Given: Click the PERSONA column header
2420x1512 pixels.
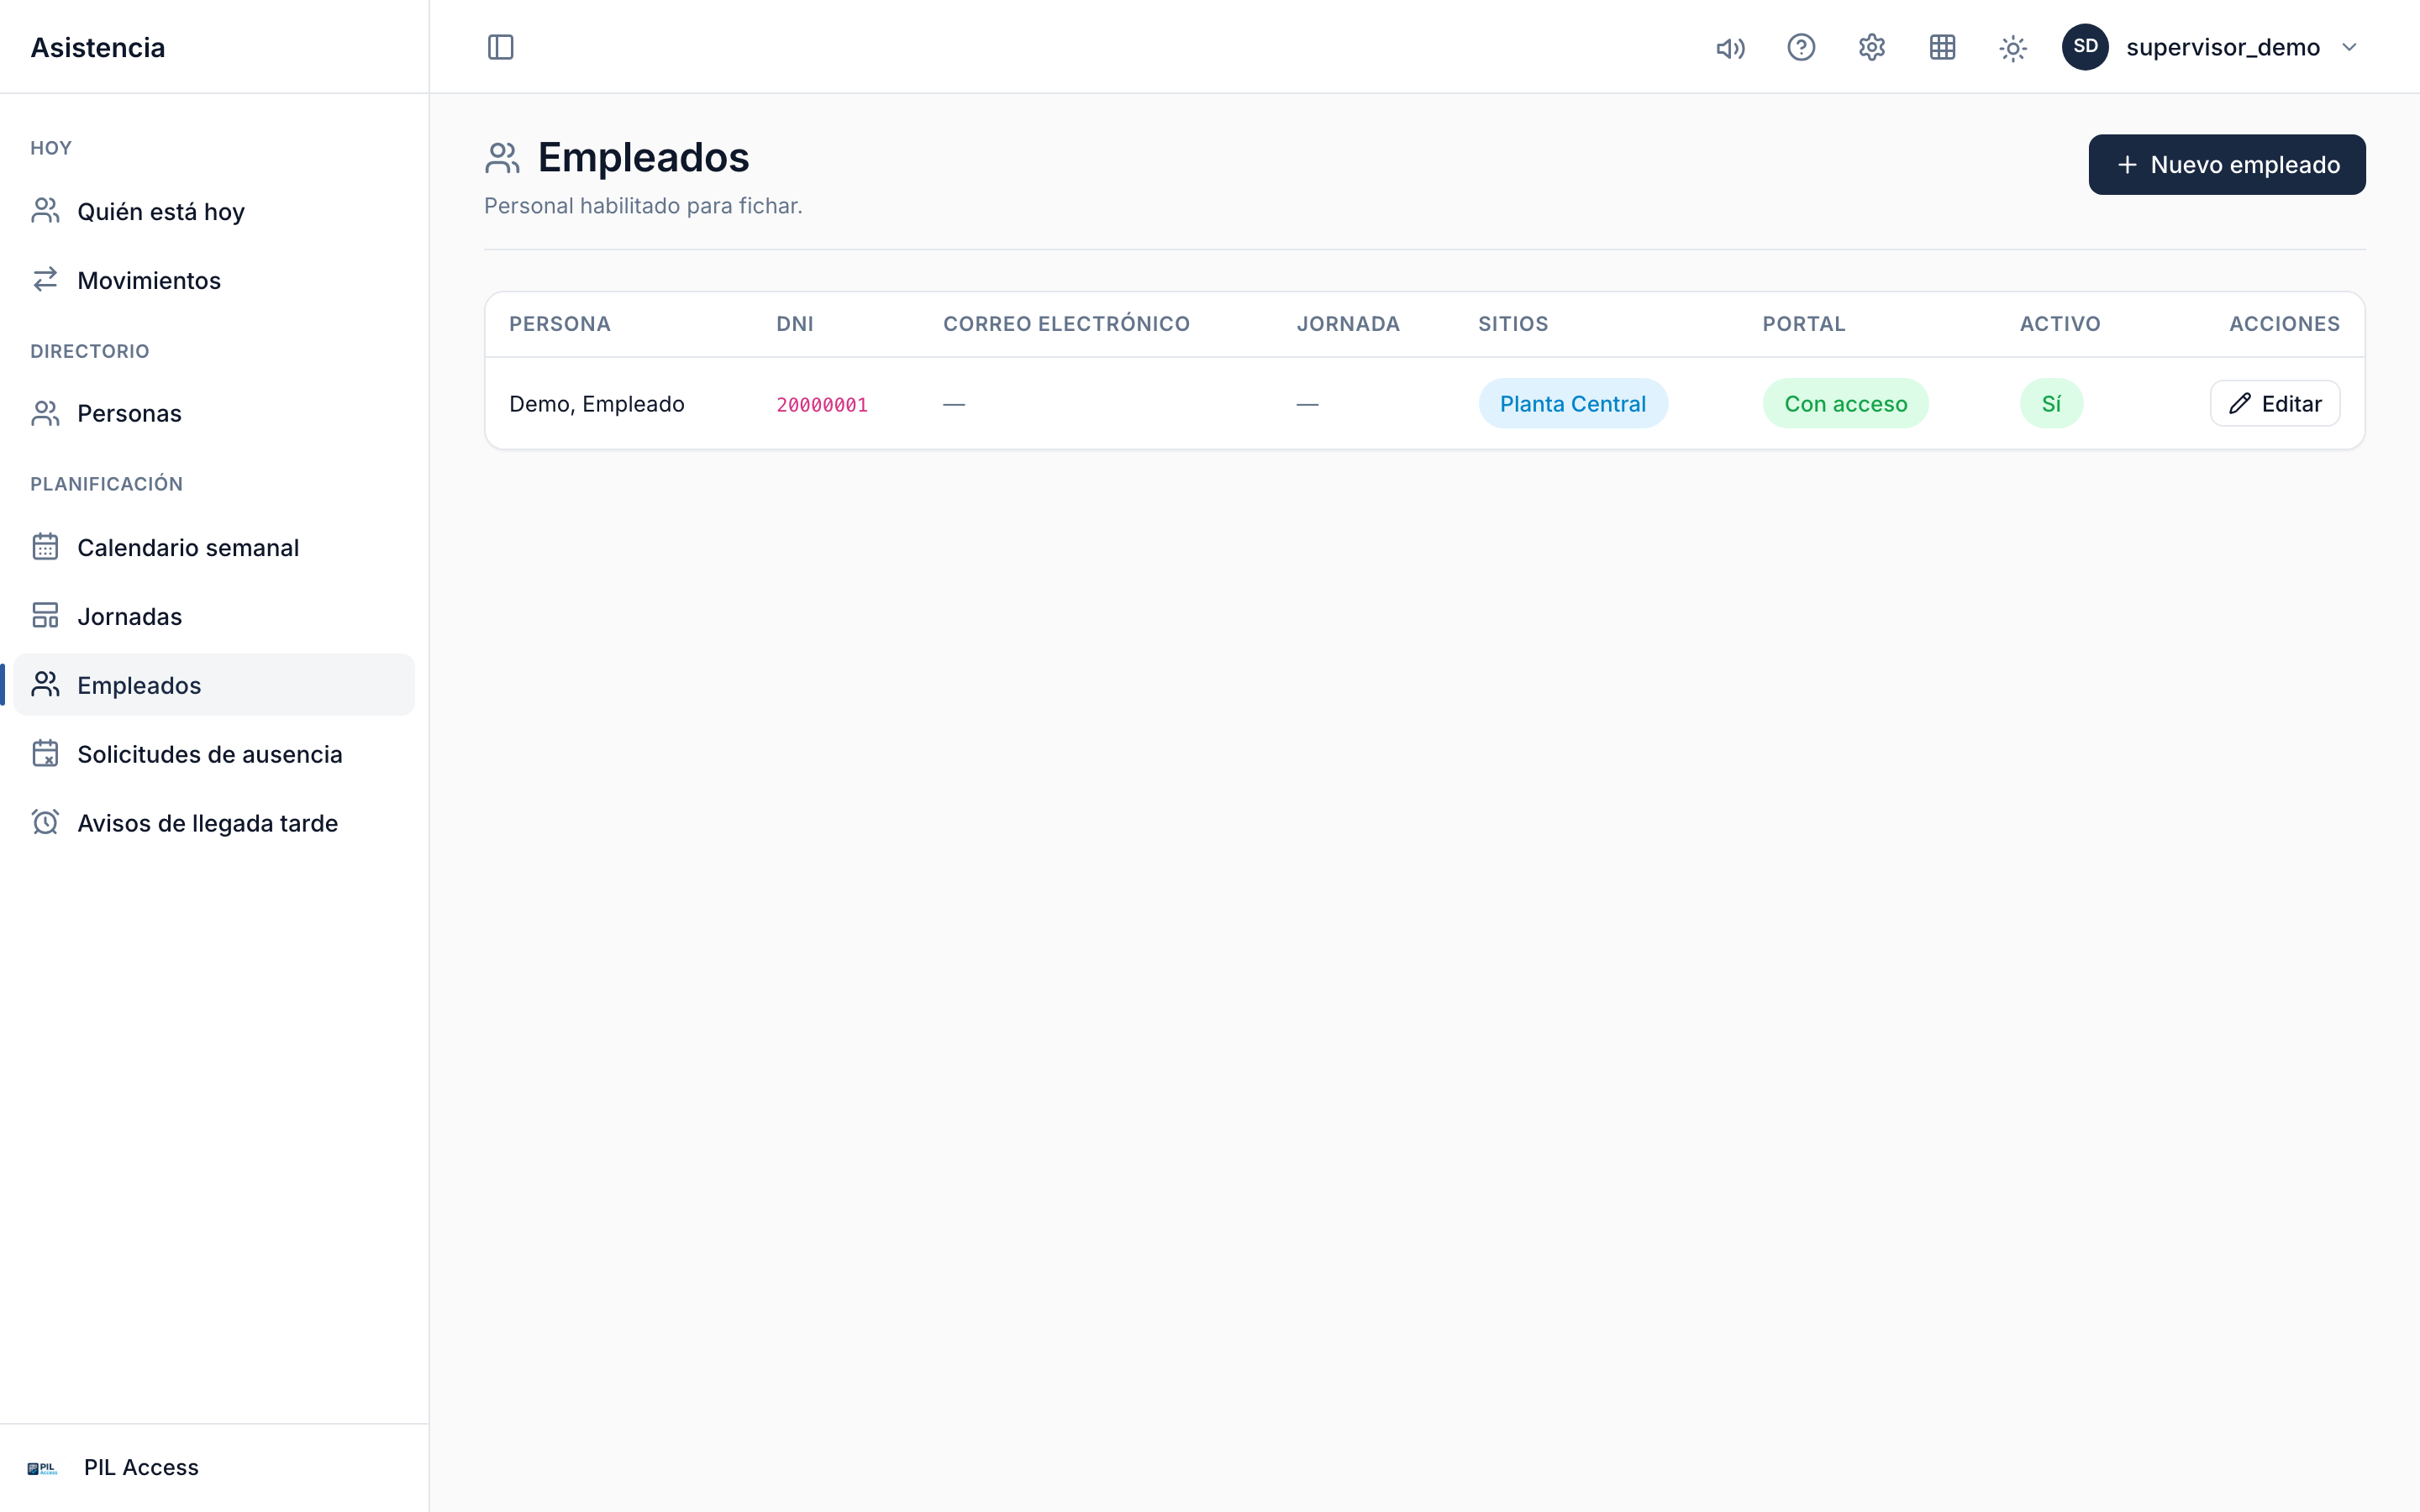Looking at the screenshot, I should click(560, 324).
